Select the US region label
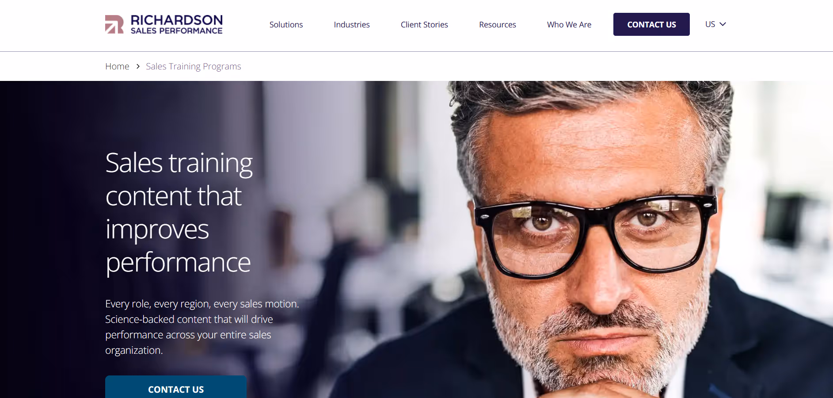Screen dimensions: 833x398 pos(710,24)
